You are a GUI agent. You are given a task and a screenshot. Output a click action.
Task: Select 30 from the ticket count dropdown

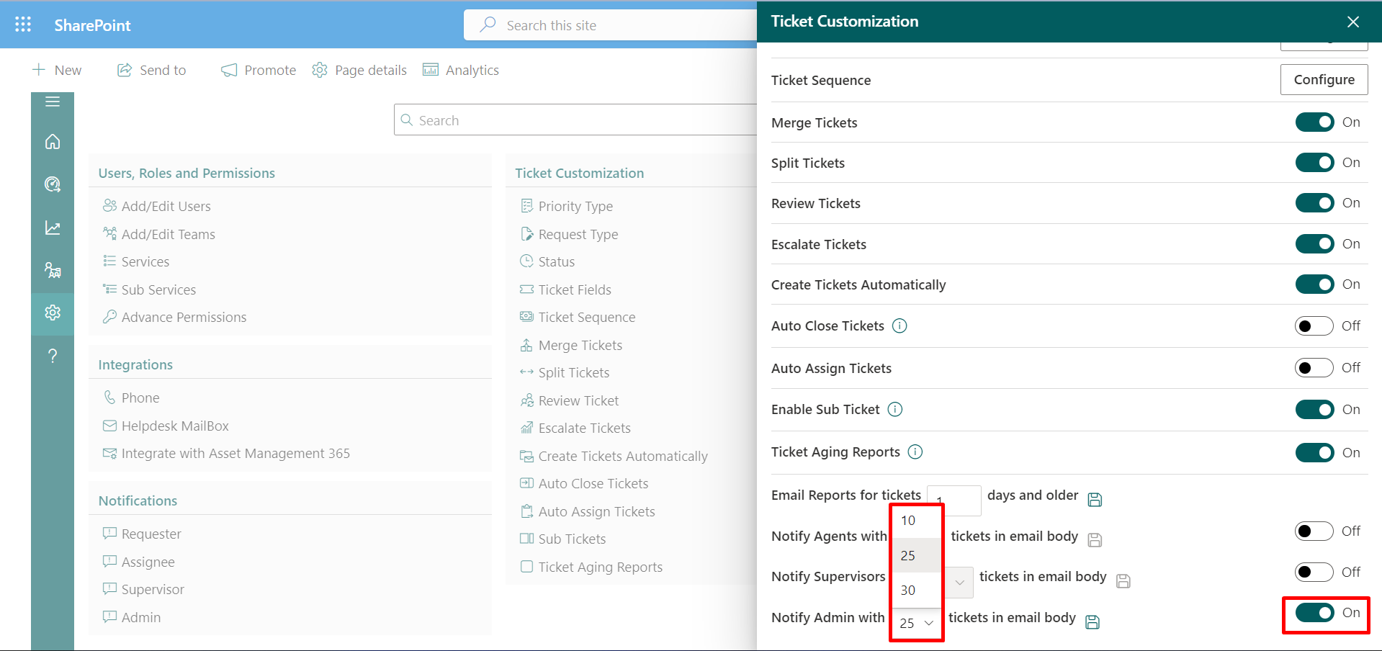pyautogui.click(x=916, y=590)
